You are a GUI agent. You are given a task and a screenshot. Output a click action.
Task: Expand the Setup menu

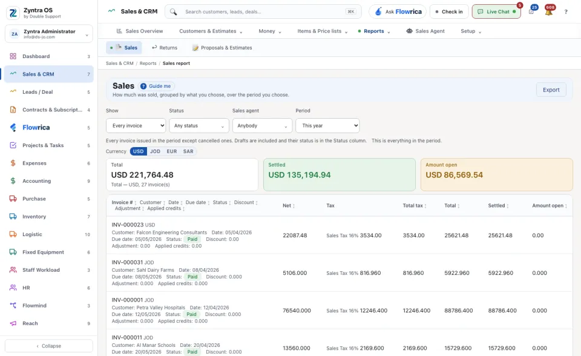471,31
